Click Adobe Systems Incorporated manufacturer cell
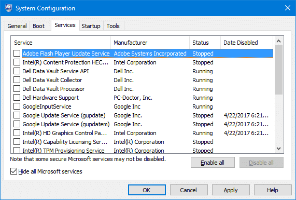The width and height of the screenshot is (296, 200). (x=150, y=54)
